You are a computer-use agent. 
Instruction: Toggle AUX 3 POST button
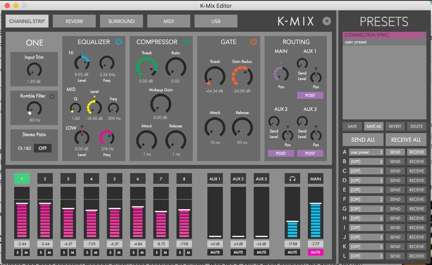pyautogui.click(x=310, y=153)
